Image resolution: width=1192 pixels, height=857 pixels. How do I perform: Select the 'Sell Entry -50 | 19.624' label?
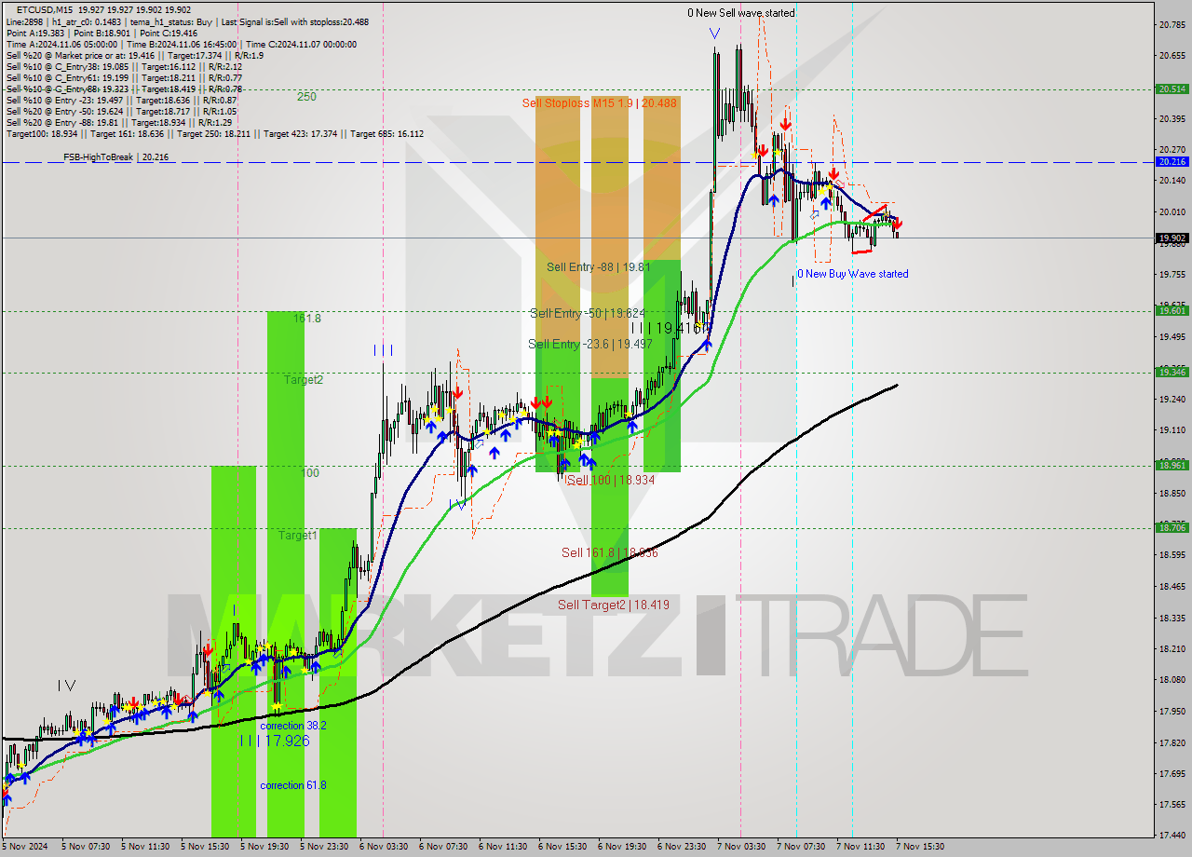[588, 313]
